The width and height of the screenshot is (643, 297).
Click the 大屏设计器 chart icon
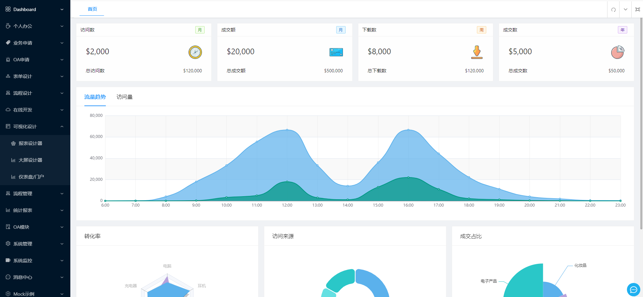click(x=13, y=160)
